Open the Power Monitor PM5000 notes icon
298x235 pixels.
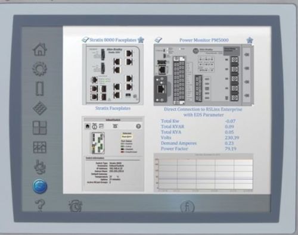pyautogui.click(x=159, y=40)
